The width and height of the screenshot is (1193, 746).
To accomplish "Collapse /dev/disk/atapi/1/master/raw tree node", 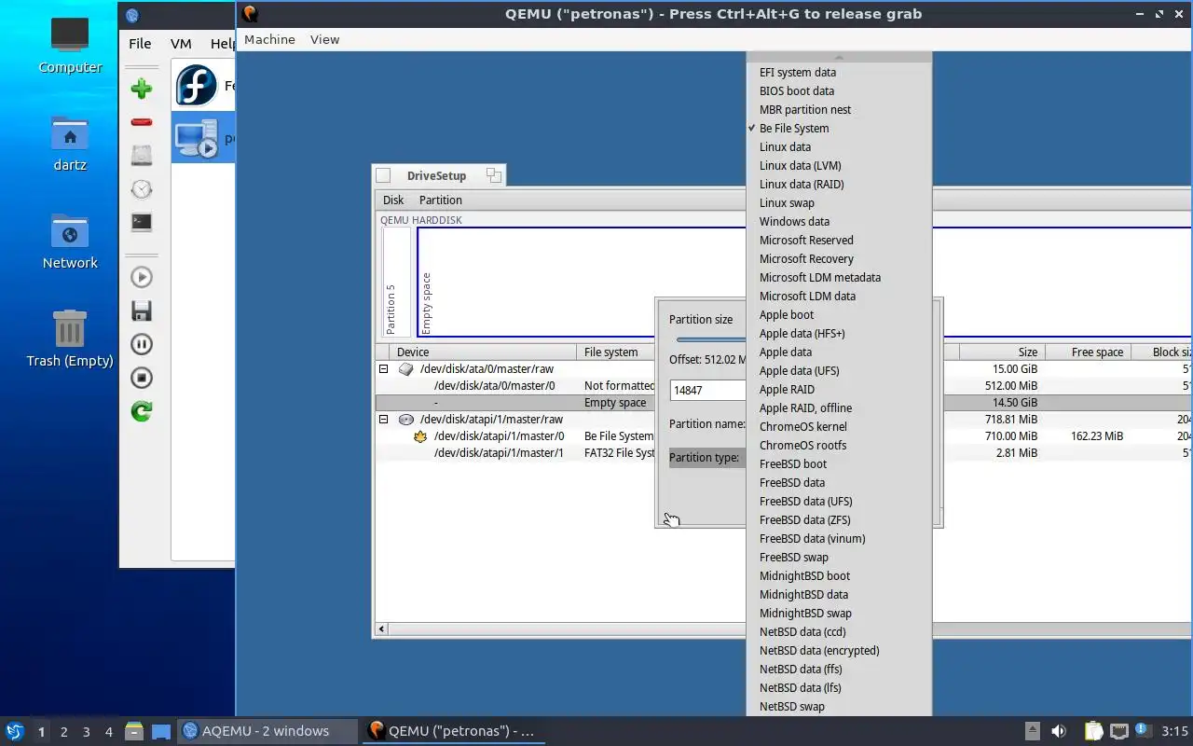I will [x=383, y=419].
